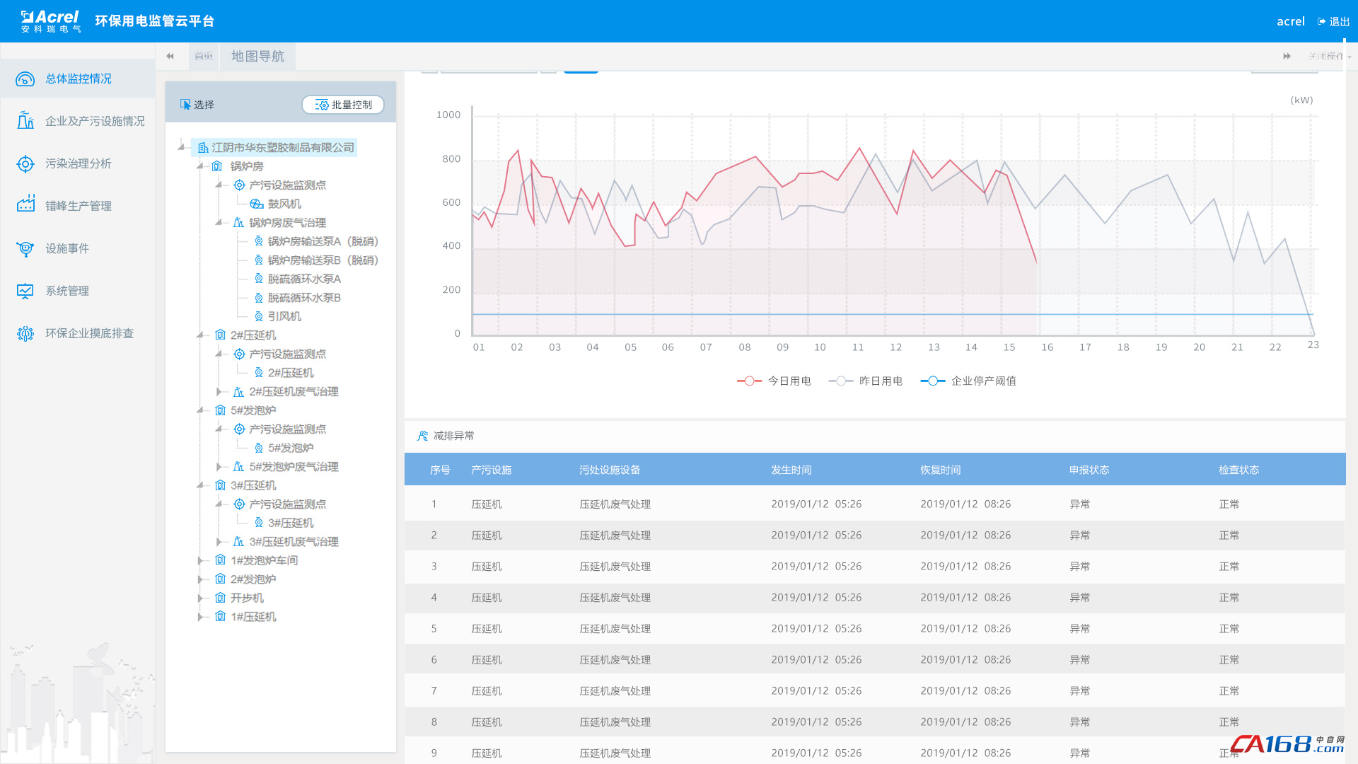The width and height of the screenshot is (1358, 764).
Task: Switch to the 地图导航 tab
Action: (x=257, y=56)
